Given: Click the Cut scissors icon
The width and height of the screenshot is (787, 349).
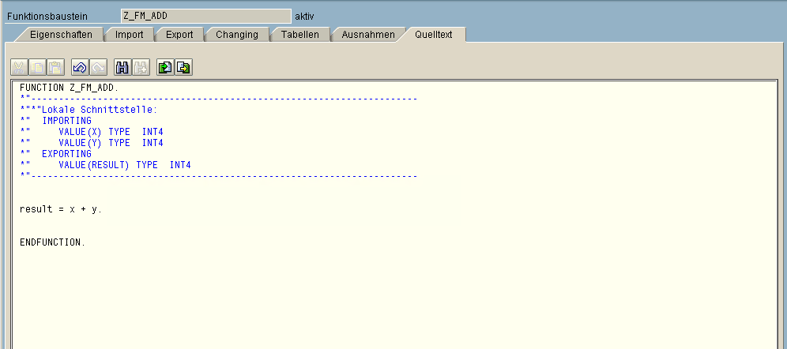Looking at the screenshot, I should tap(21, 68).
